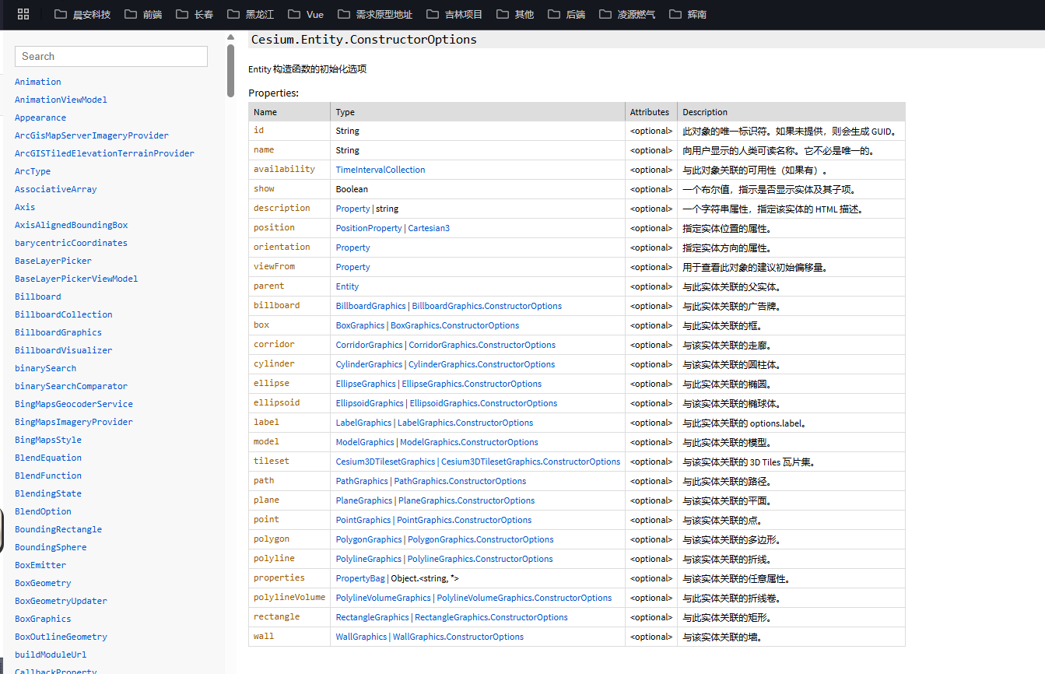Open BingMapsGeocoderService in the sidebar

74,404
